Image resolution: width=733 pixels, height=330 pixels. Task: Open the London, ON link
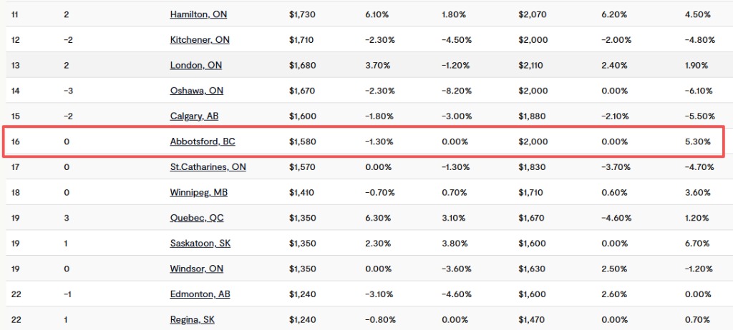(196, 65)
